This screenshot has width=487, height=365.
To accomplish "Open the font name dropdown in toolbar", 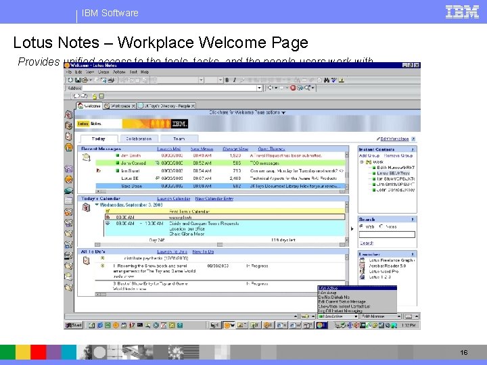I will [x=202, y=80].
